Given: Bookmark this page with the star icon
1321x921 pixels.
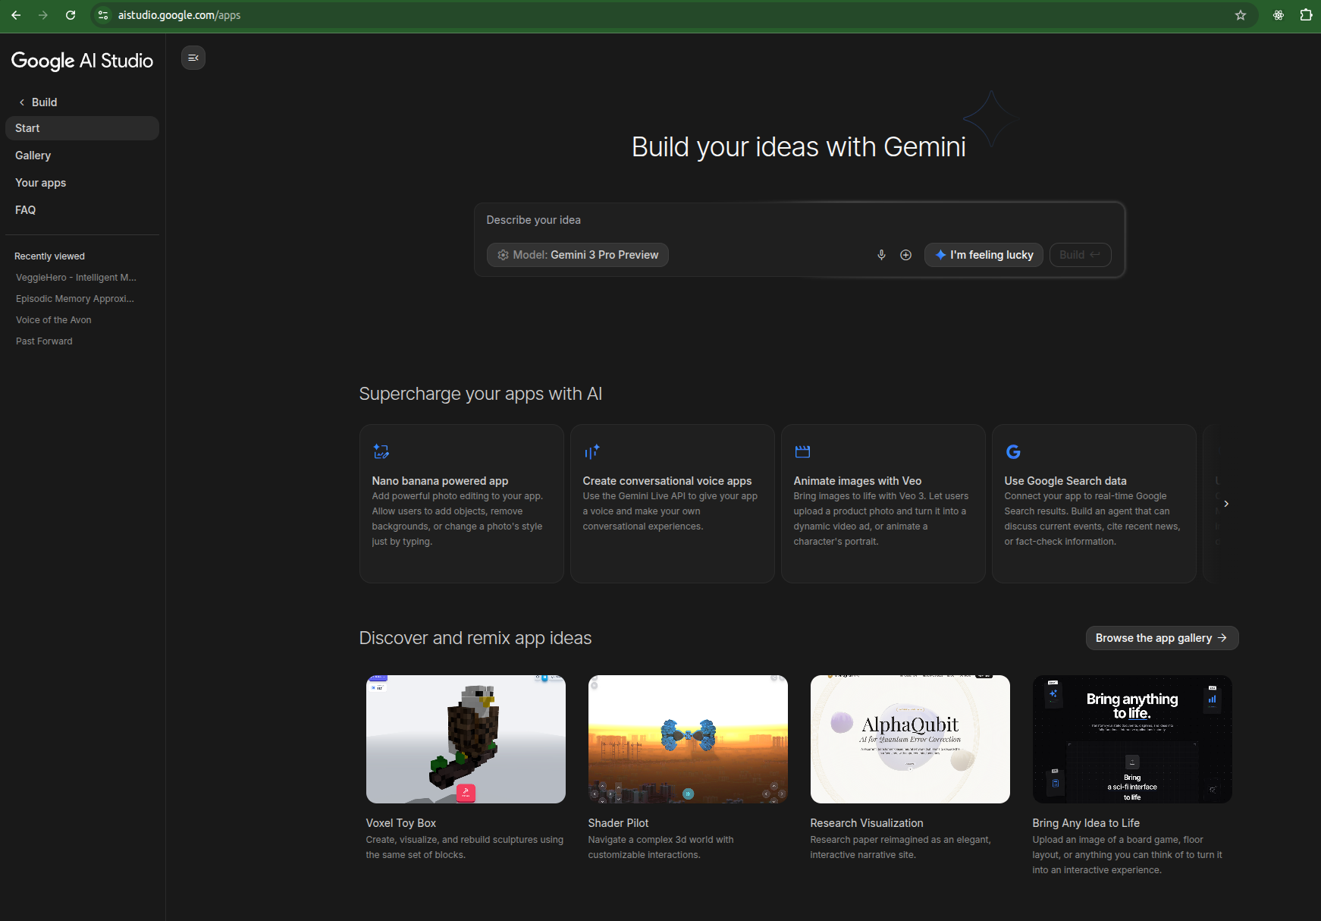Looking at the screenshot, I should [1241, 15].
